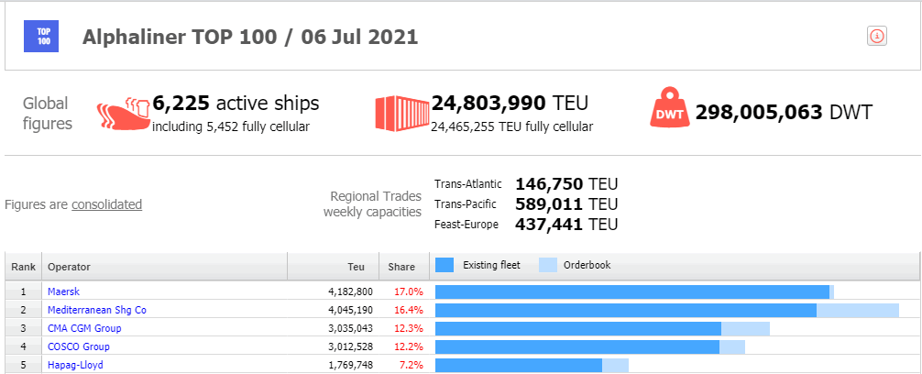922x374 pixels.
Task: Open the Mediterranean Shg Co link
Action: (96, 310)
